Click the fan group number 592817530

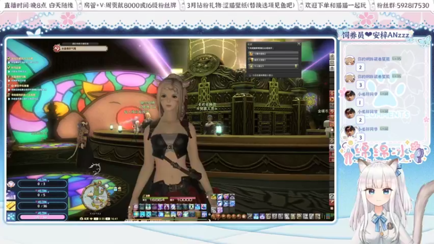[413, 5]
